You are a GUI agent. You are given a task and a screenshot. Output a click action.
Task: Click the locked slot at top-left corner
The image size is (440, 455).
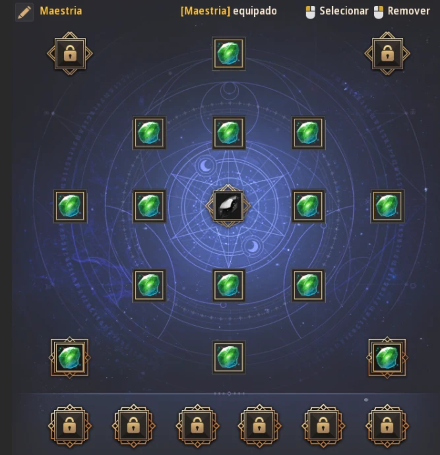click(x=70, y=53)
